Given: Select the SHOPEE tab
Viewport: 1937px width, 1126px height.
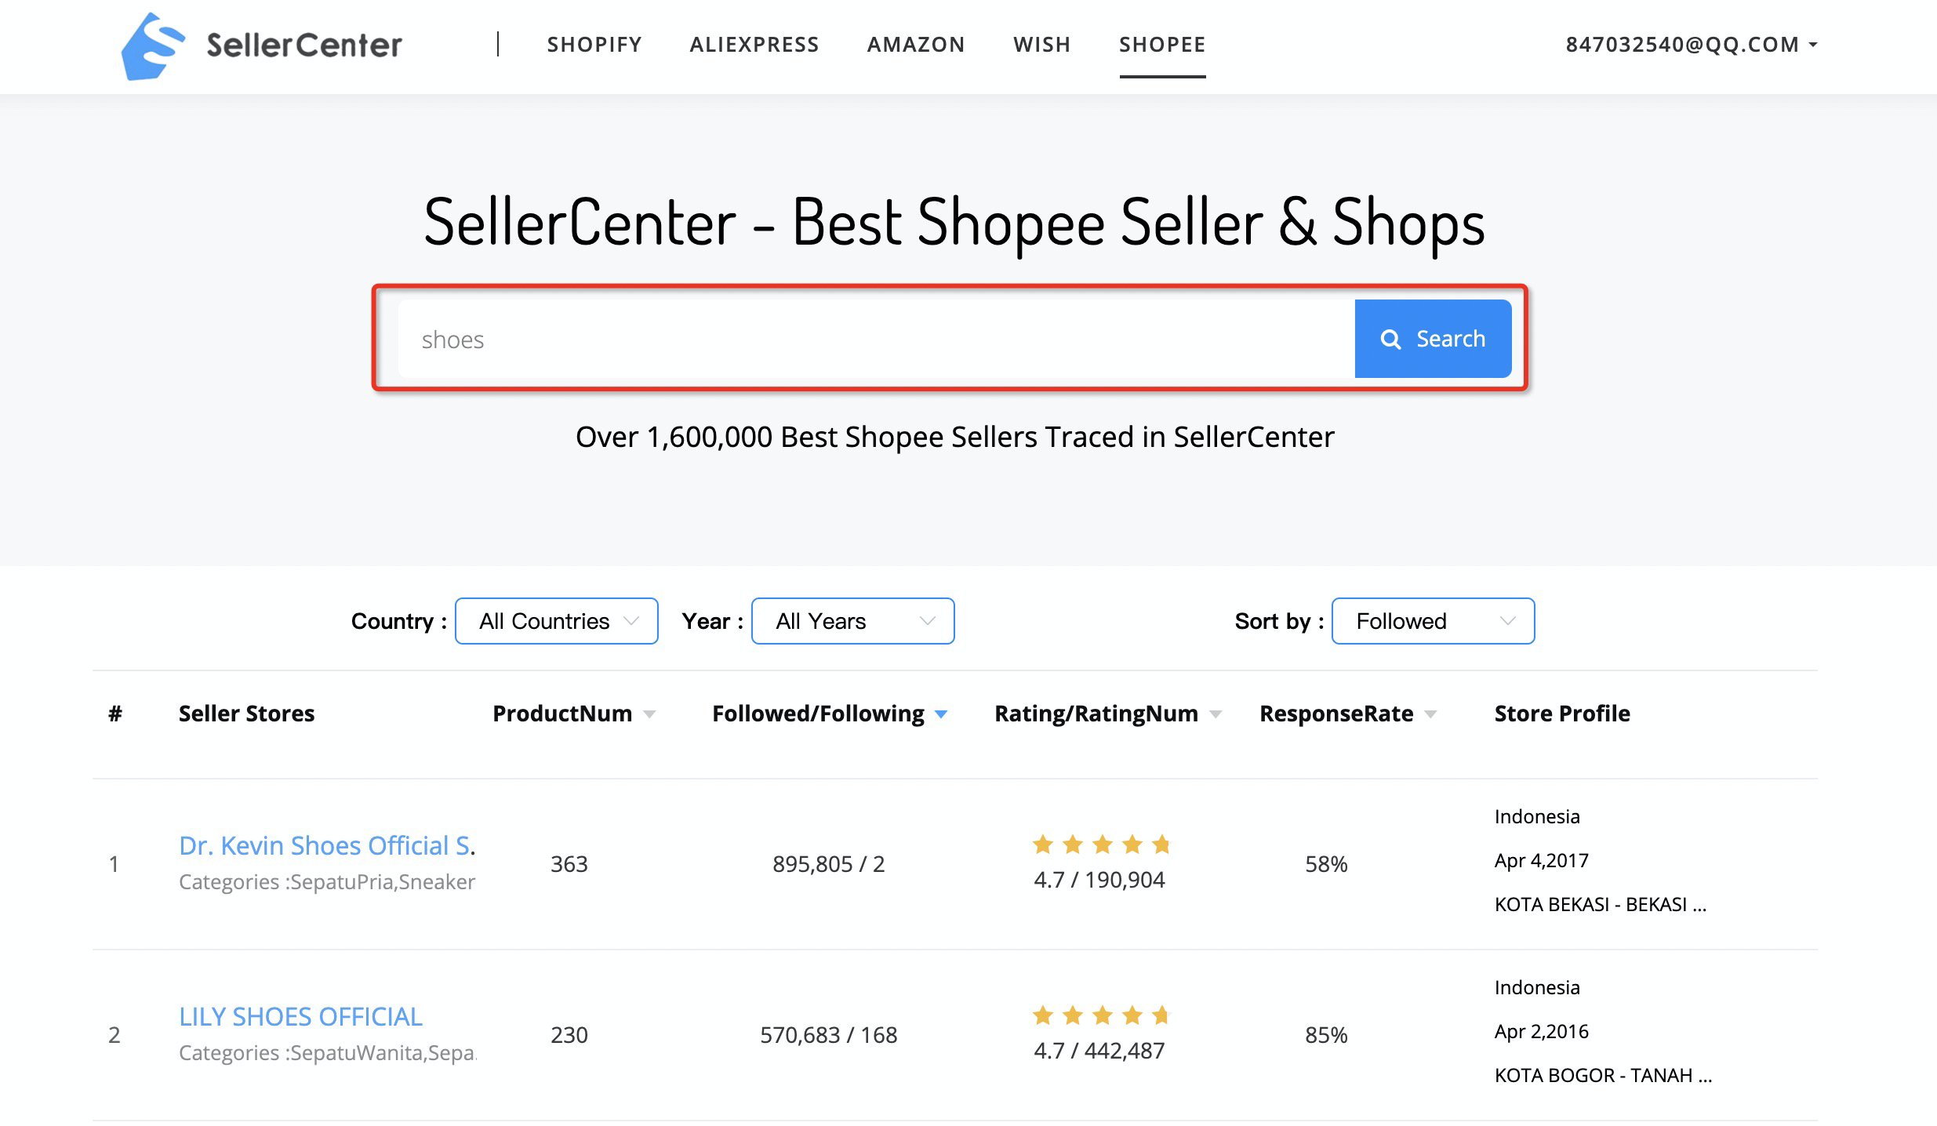Looking at the screenshot, I should point(1162,45).
